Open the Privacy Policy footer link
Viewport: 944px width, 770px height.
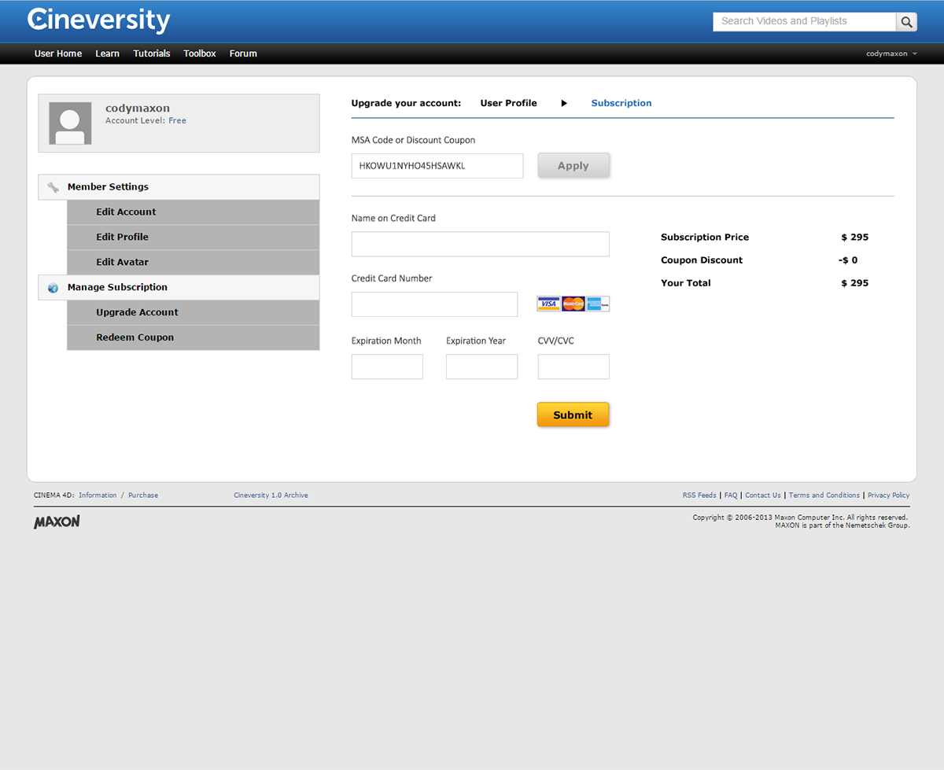pyautogui.click(x=889, y=496)
